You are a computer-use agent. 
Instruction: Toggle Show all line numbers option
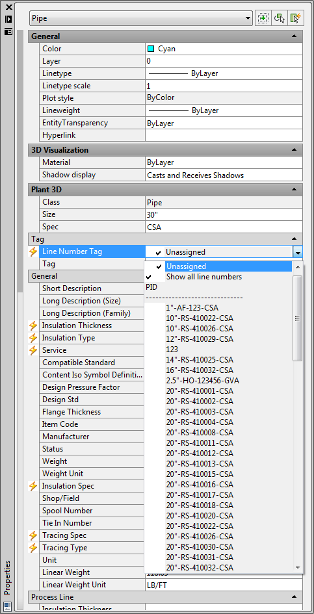click(204, 277)
